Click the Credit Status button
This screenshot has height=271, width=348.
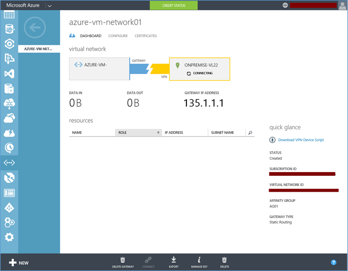tap(174, 6)
